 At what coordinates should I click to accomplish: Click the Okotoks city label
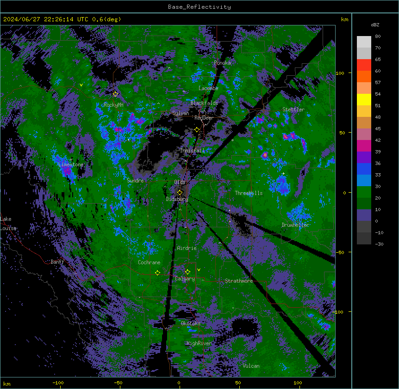click(191, 323)
